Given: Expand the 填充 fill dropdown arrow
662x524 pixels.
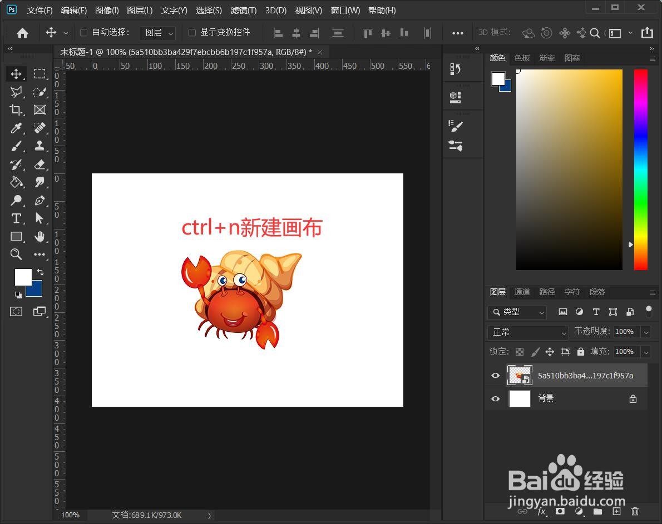Looking at the screenshot, I should [646, 352].
